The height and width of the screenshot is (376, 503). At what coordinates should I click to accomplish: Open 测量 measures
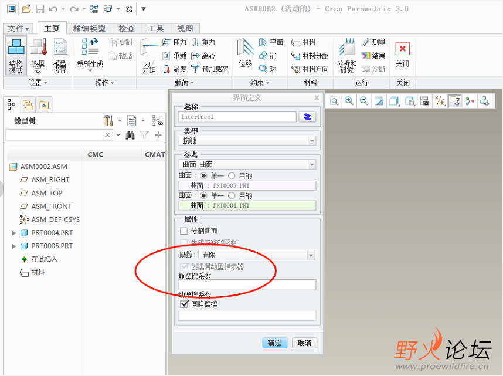[x=373, y=42]
